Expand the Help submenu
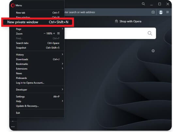The width and height of the screenshot is (173, 132). (40, 101)
